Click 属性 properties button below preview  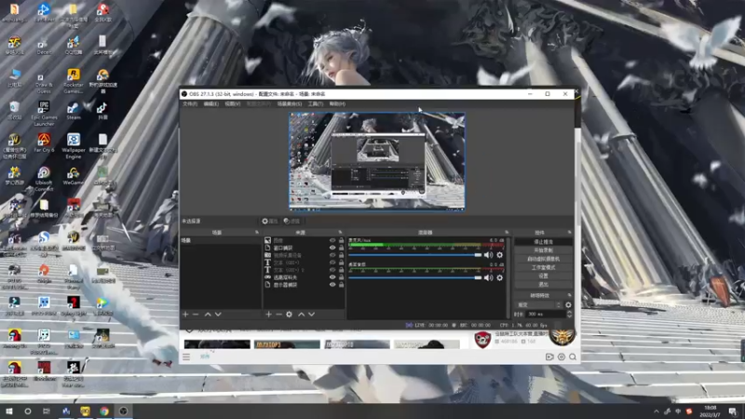(270, 221)
